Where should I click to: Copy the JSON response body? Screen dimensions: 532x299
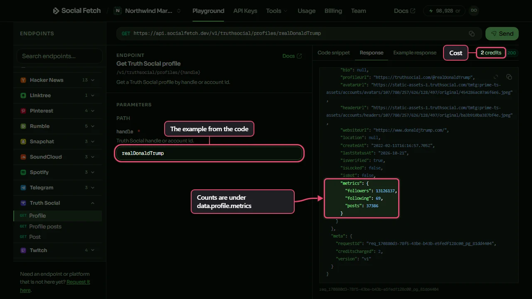tap(509, 77)
